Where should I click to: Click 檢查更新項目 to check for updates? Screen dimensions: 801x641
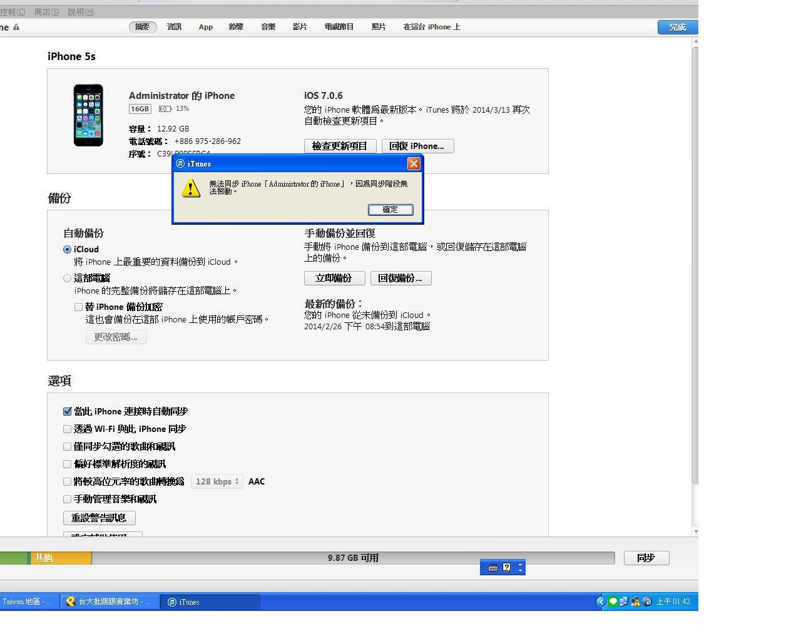click(x=340, y=146)
